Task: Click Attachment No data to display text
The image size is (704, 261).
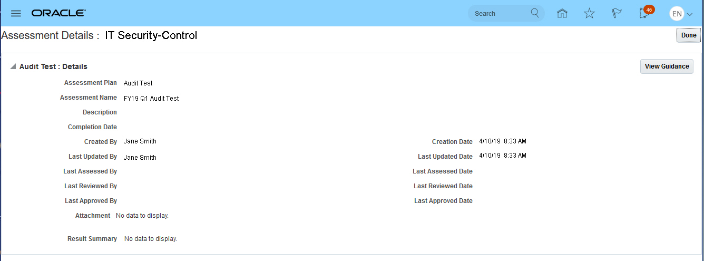Action: click(x=142, y=216)
